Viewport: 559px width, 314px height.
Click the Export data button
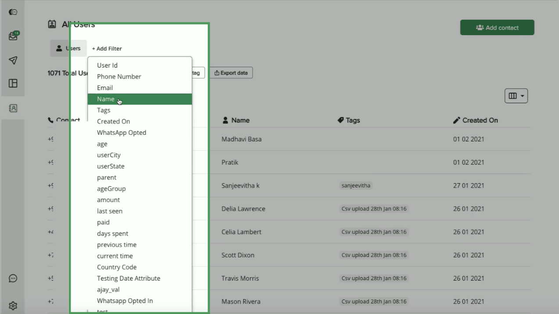[x=231, y=73]
